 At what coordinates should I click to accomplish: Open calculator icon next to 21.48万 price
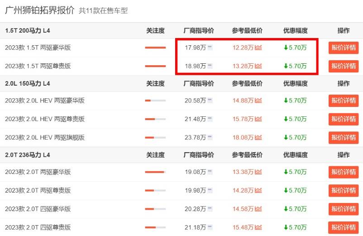210,119
